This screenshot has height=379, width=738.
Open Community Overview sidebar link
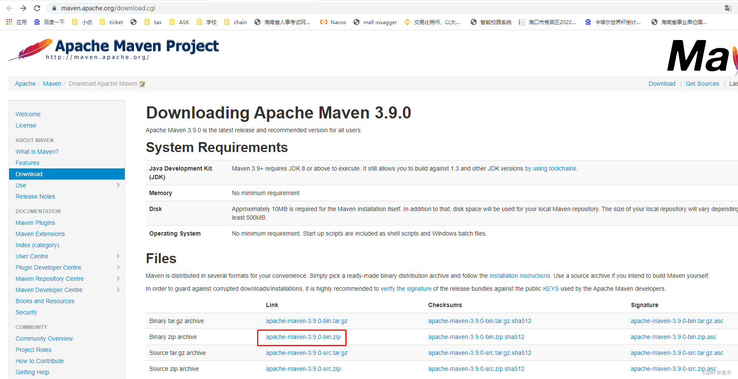(44, 339)
